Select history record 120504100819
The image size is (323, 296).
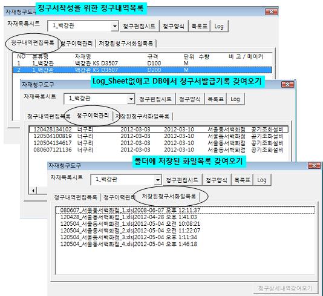click(158, 136)
